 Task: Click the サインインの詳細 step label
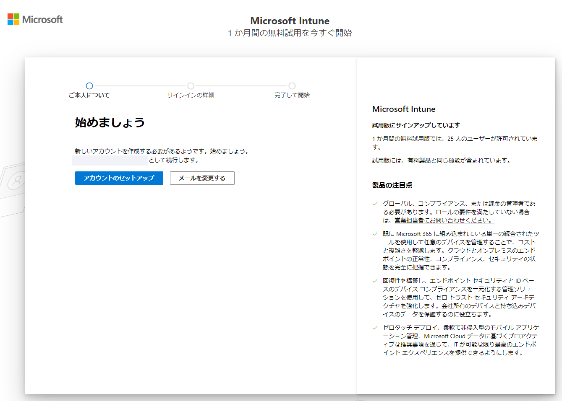point(191,95)
